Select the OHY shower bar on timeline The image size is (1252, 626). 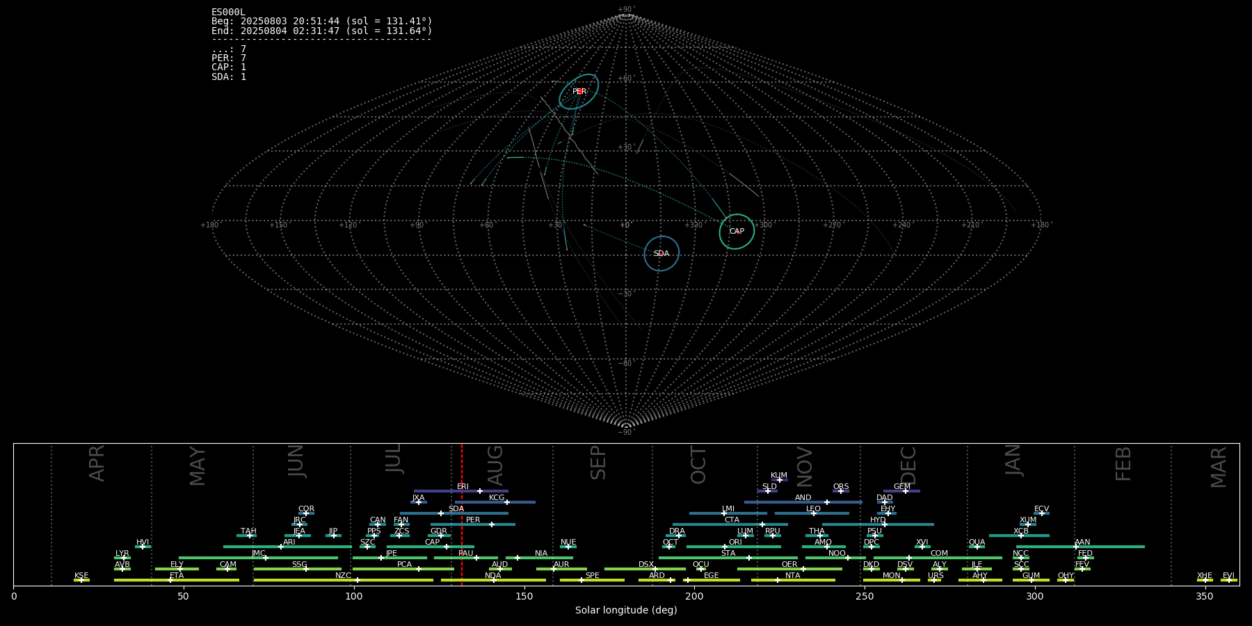coord(1066,580)
